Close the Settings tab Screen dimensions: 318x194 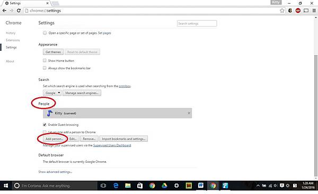tap(48, 3)
